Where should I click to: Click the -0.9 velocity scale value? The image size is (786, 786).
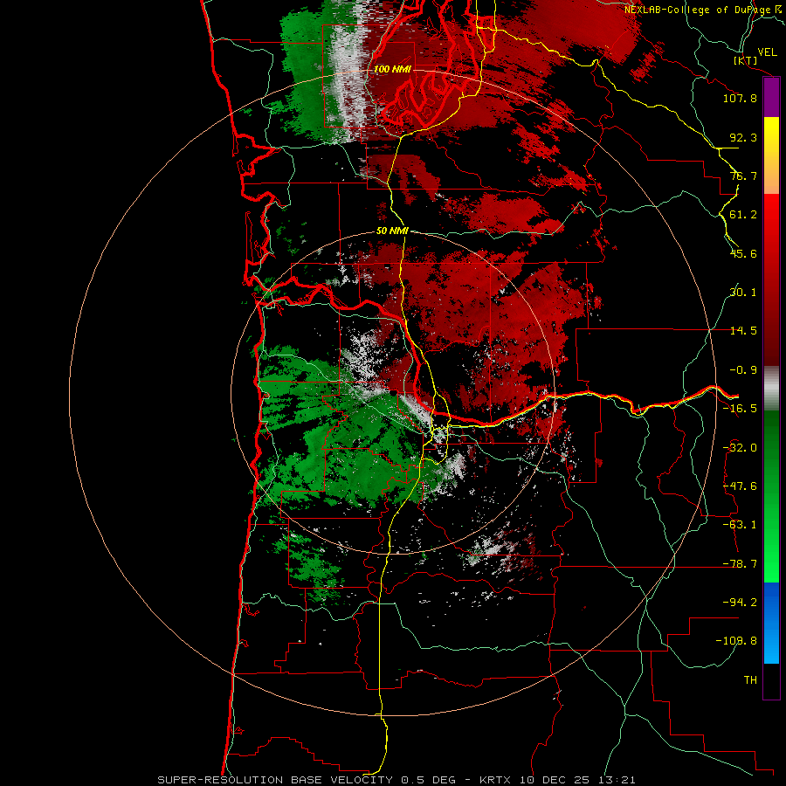coord(743,370)
